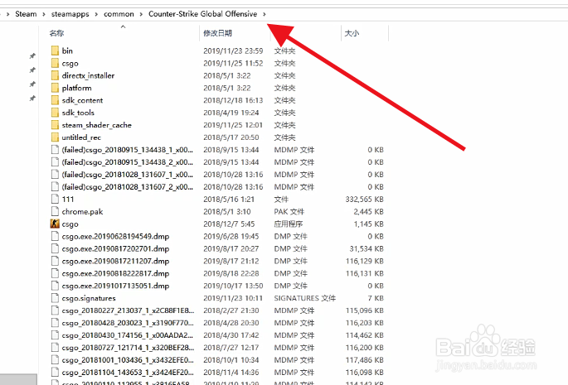Image resolution: width=568 pixels, height=385 pixels.
Task: Go to steamapps in the address bar
Action: coord(70,14)
